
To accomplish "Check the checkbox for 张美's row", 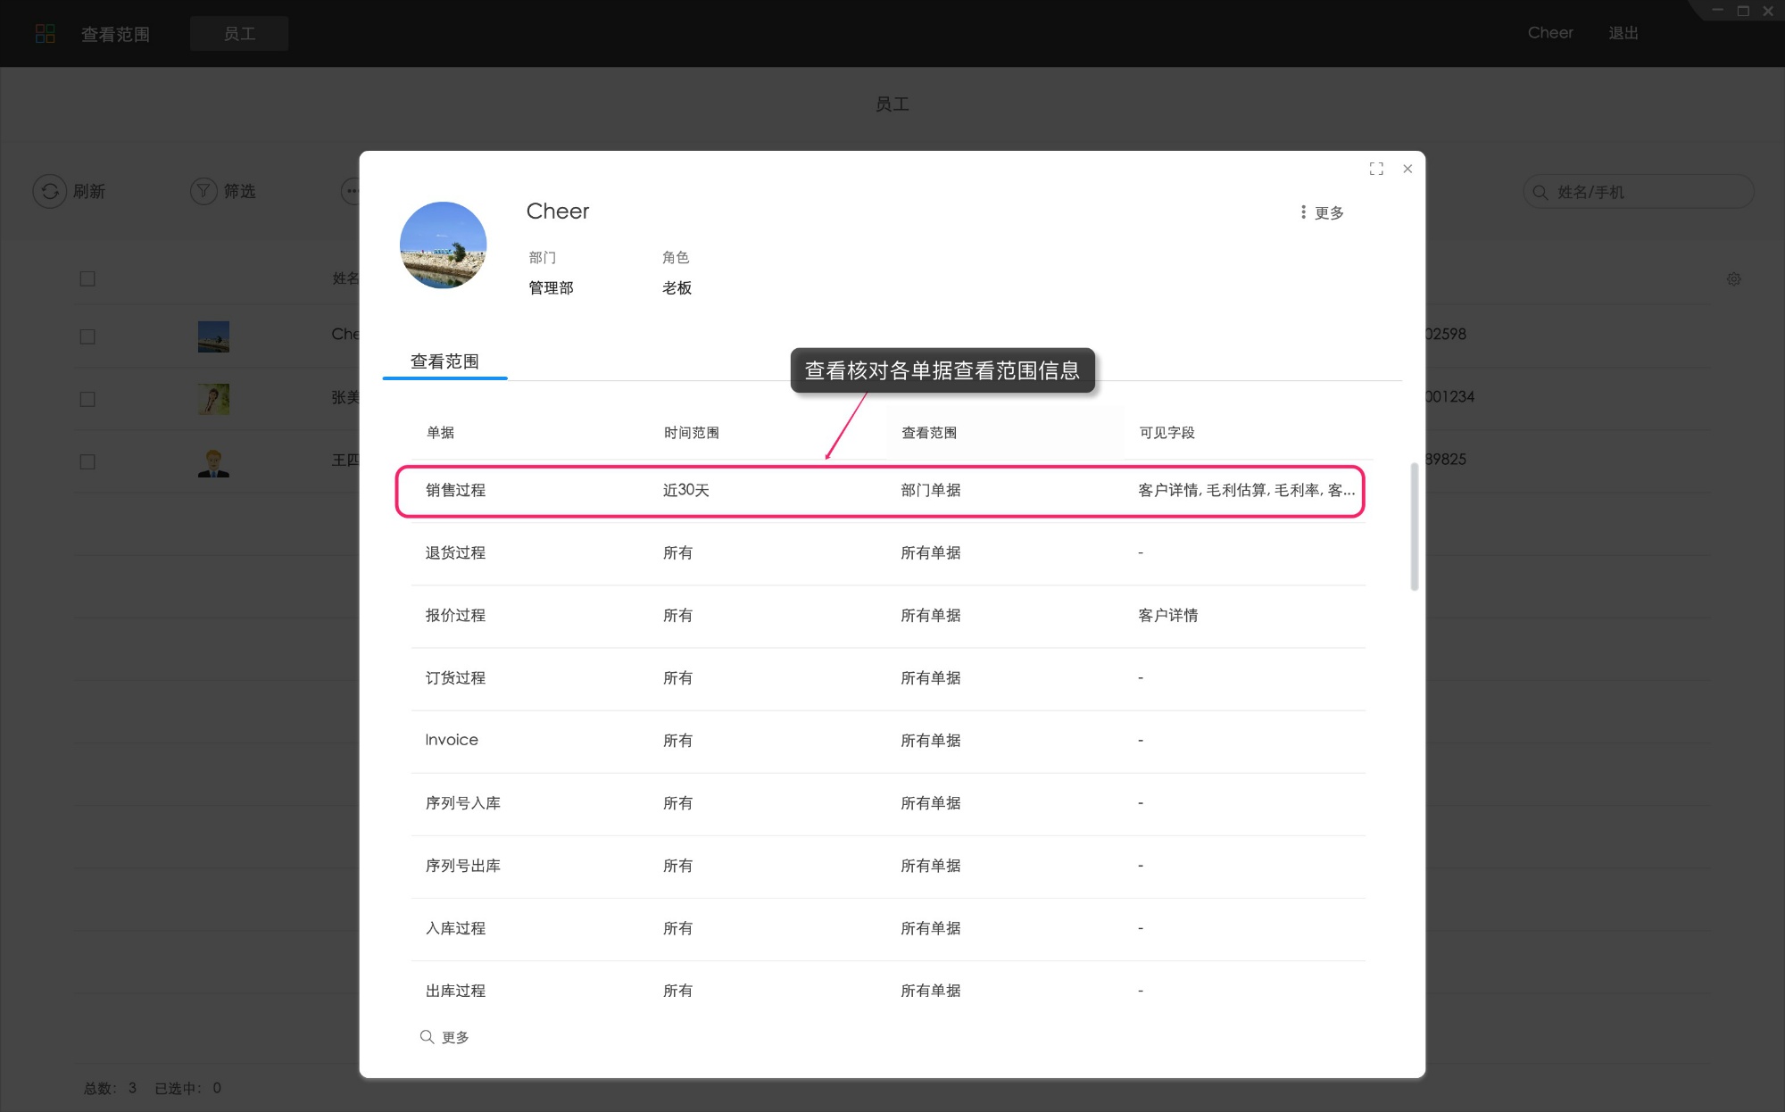I will point(87,399).
